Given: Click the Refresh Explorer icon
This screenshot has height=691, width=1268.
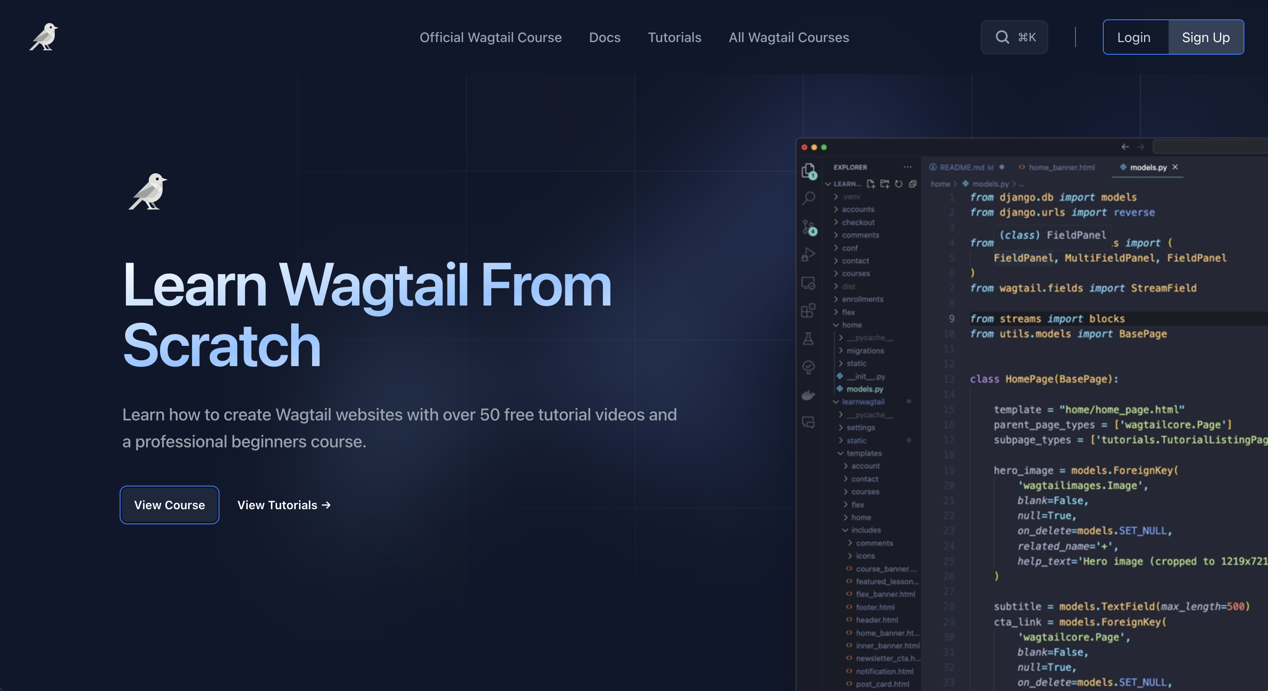Looking at the screenshot, I should point(898,184).
